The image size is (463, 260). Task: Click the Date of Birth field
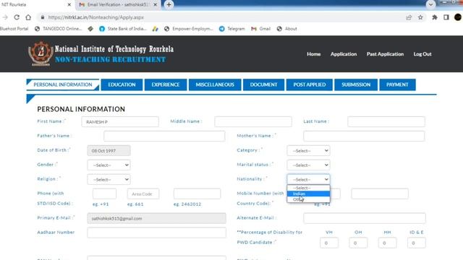pos(109,151)
